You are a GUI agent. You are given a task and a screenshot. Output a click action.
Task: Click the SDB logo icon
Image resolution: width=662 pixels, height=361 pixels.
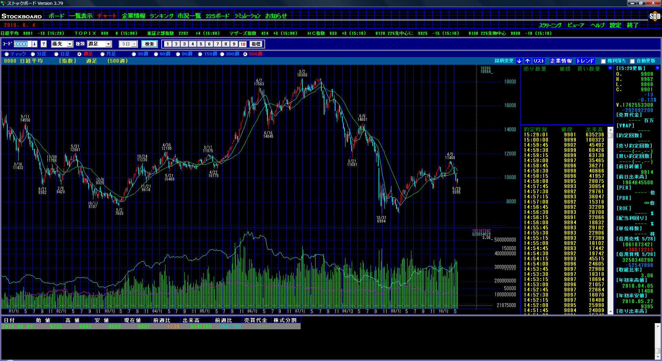(x=654, y=16)
